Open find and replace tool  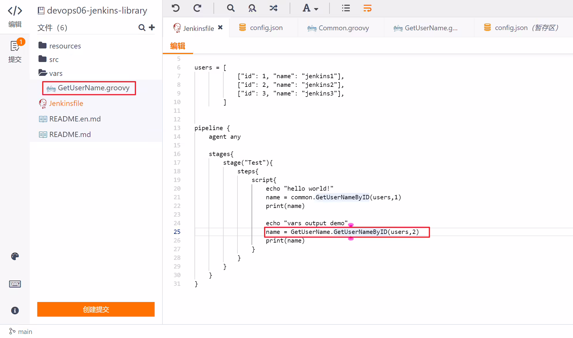coord(252,8)
